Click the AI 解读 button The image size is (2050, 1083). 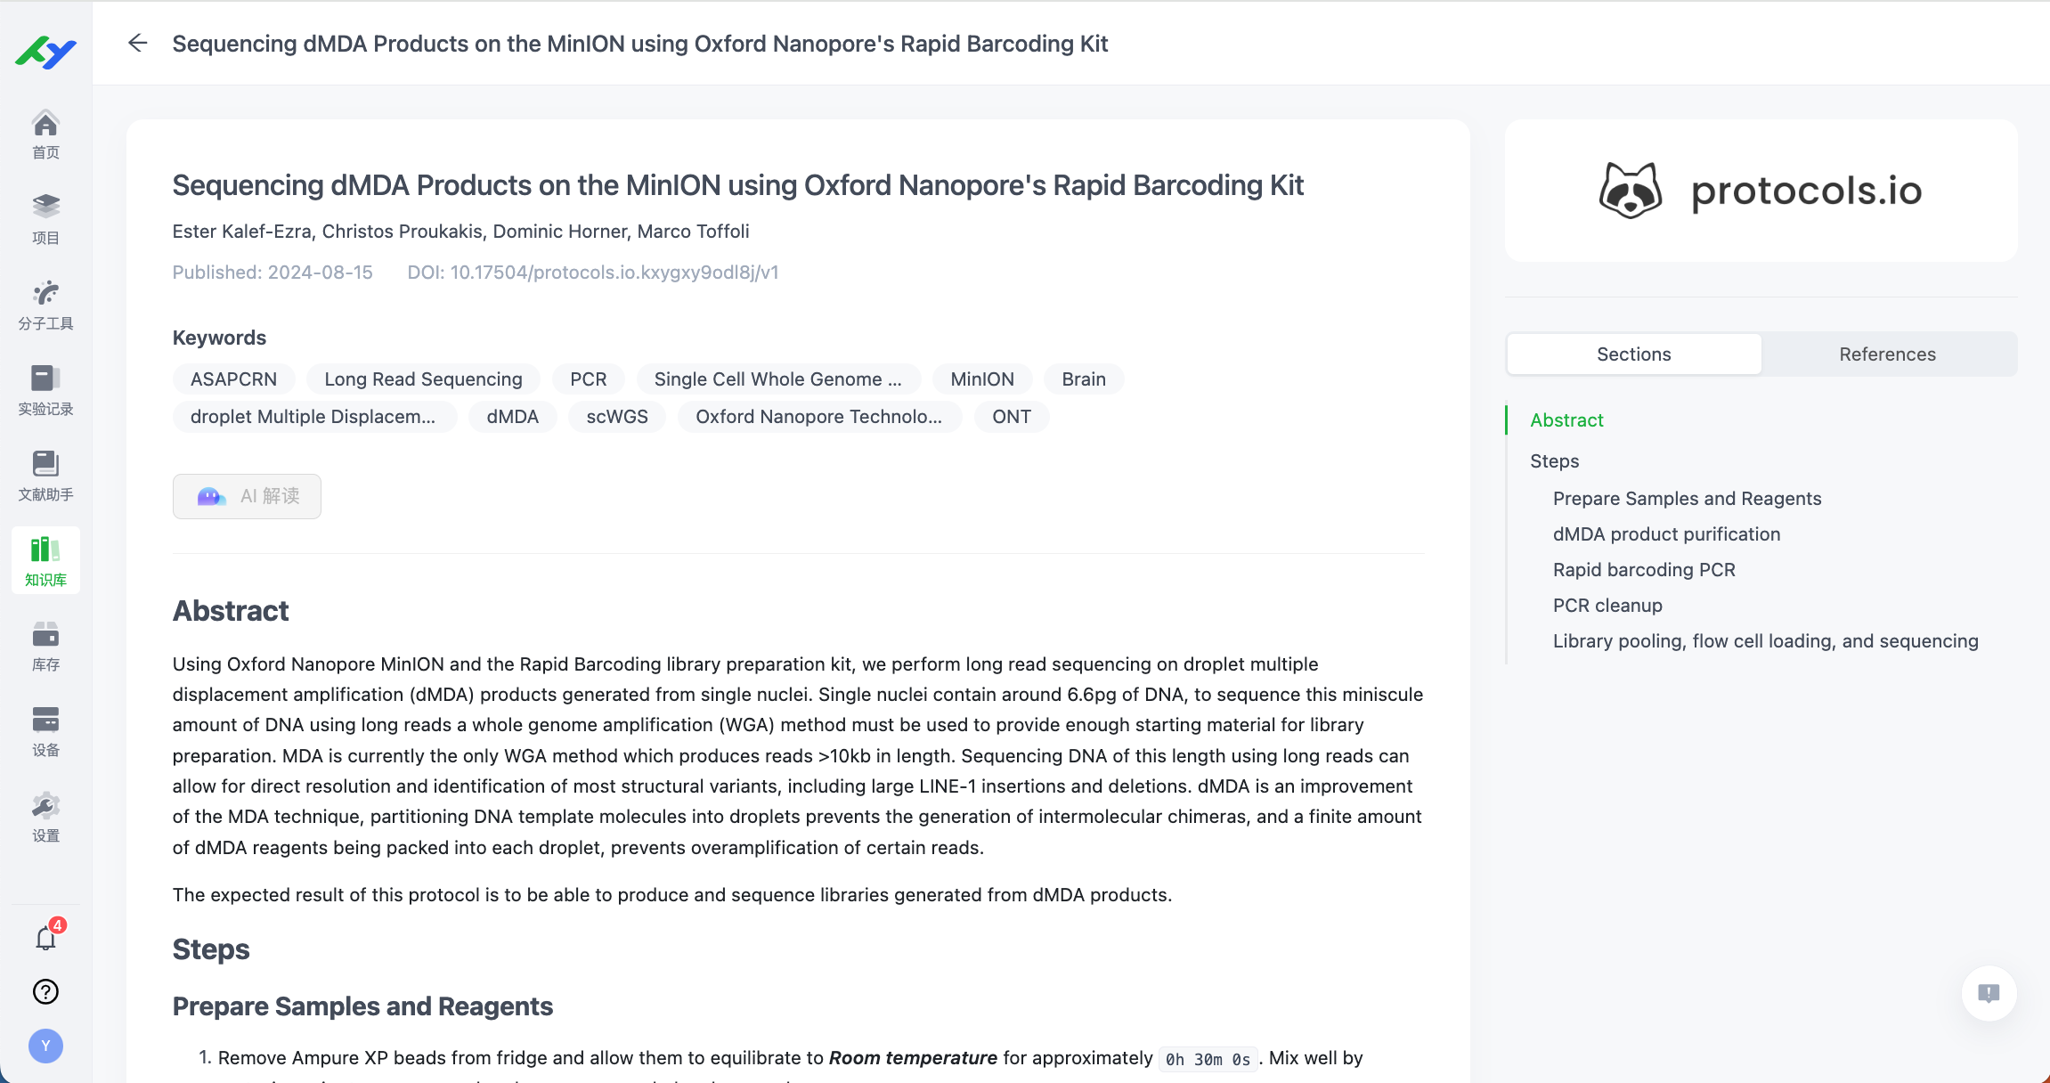tap(247, 496)
